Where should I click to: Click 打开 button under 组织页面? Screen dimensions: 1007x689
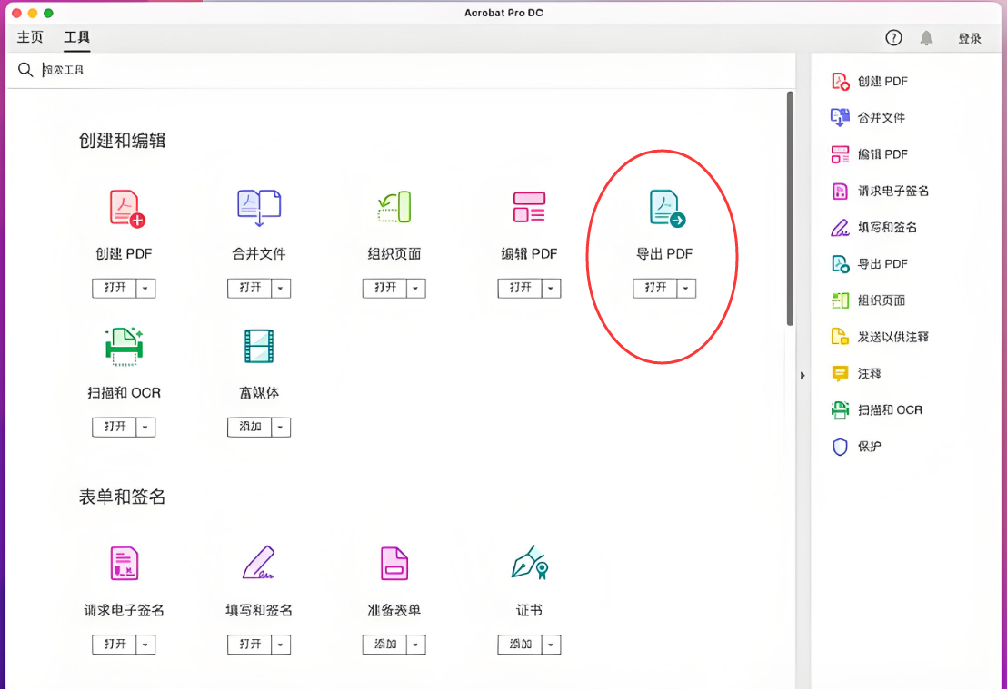pyautogui.click(x=384, y=288)
